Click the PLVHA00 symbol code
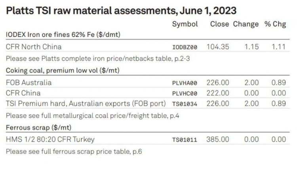297x170 pixels. coord(185,83)
